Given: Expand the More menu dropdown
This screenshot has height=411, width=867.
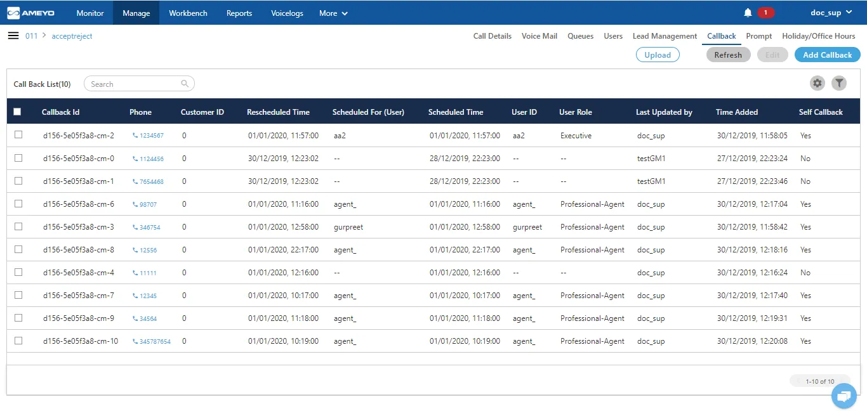Looking at the screenshot, I should coord(333,13).
